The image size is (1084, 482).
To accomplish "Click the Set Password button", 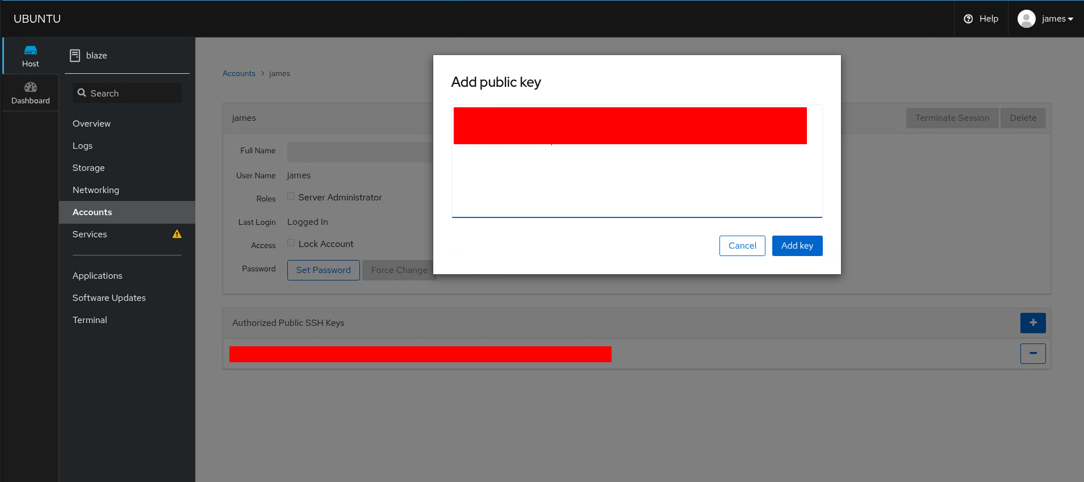I will tap(324, 270).
